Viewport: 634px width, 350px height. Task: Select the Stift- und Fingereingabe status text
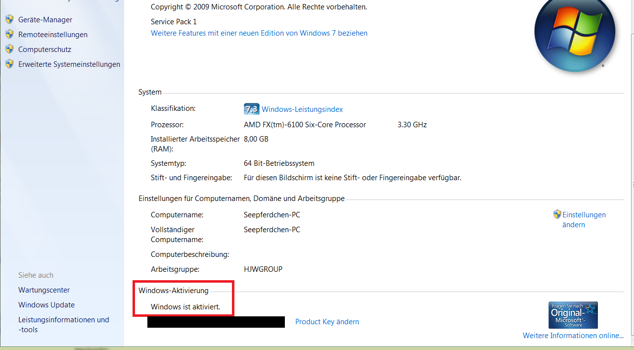tap(353, 177)
